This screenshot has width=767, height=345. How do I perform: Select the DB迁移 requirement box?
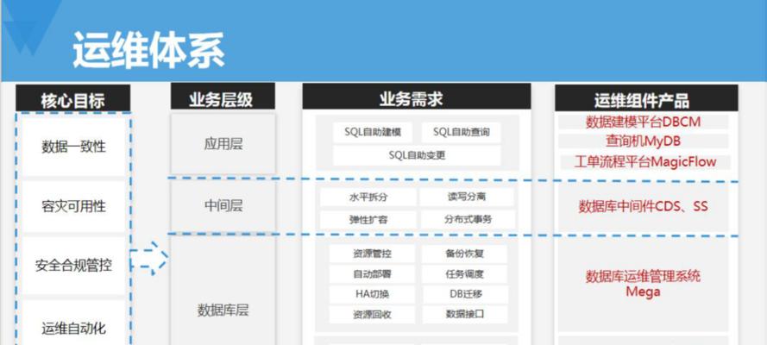coord(465,294)
